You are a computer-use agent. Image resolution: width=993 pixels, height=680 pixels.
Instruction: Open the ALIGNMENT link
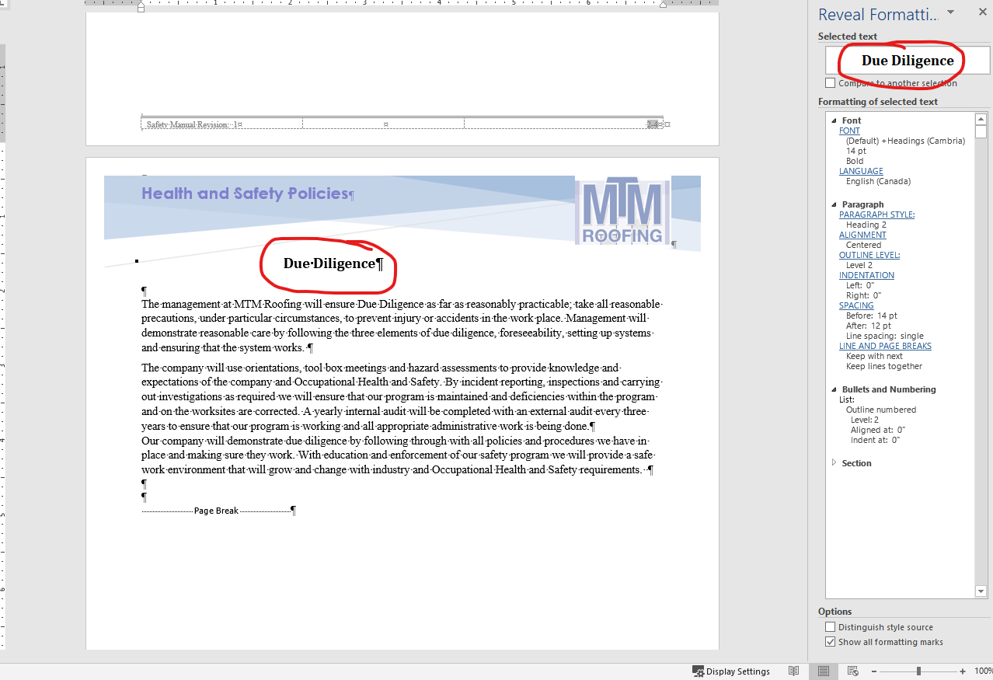coord(862,235)
